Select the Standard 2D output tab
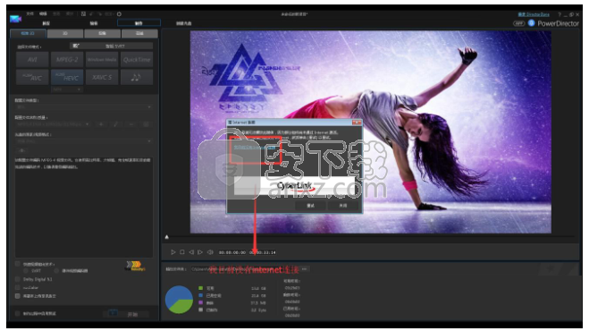 pyautogui.click(x=28, y=33)
